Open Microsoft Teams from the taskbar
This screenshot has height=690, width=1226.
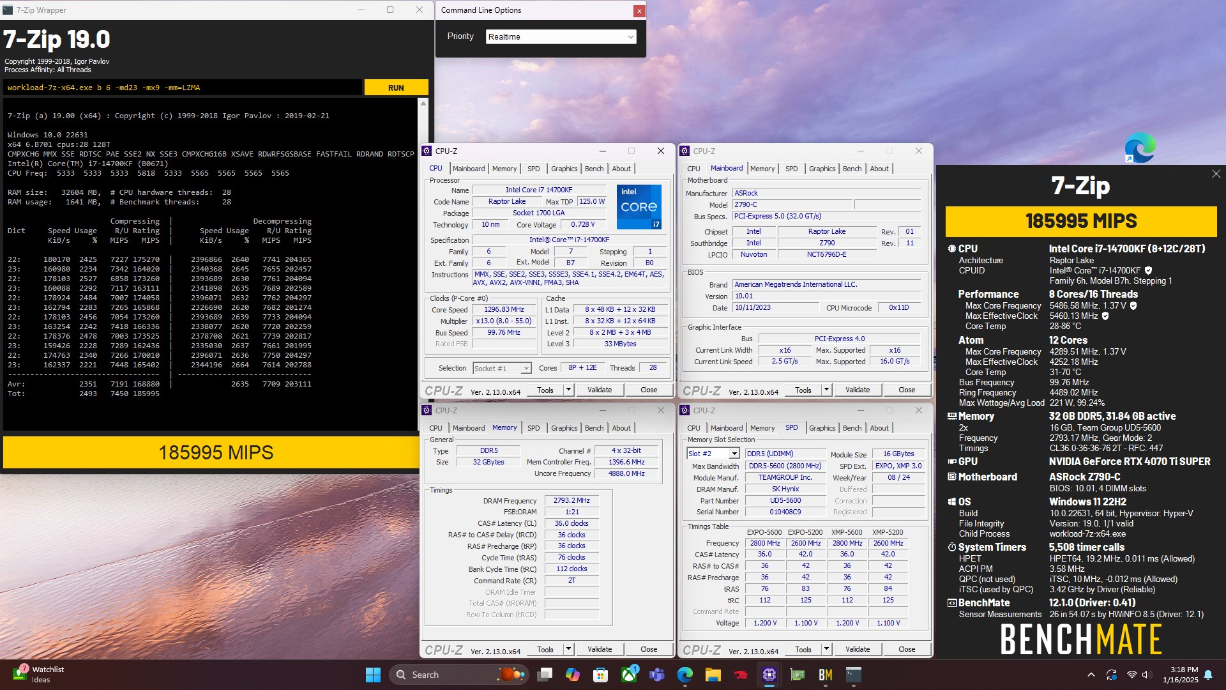(x=657, y=675)
